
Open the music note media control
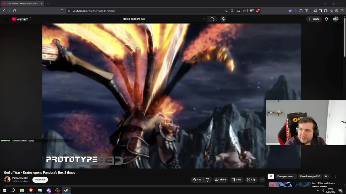pos(315,11)
